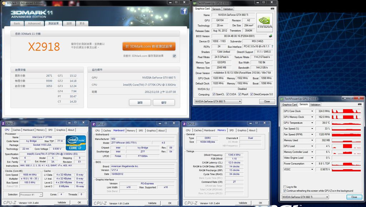
Task: Enable the Log to file checkbox
Action: [x=285, y=187]
